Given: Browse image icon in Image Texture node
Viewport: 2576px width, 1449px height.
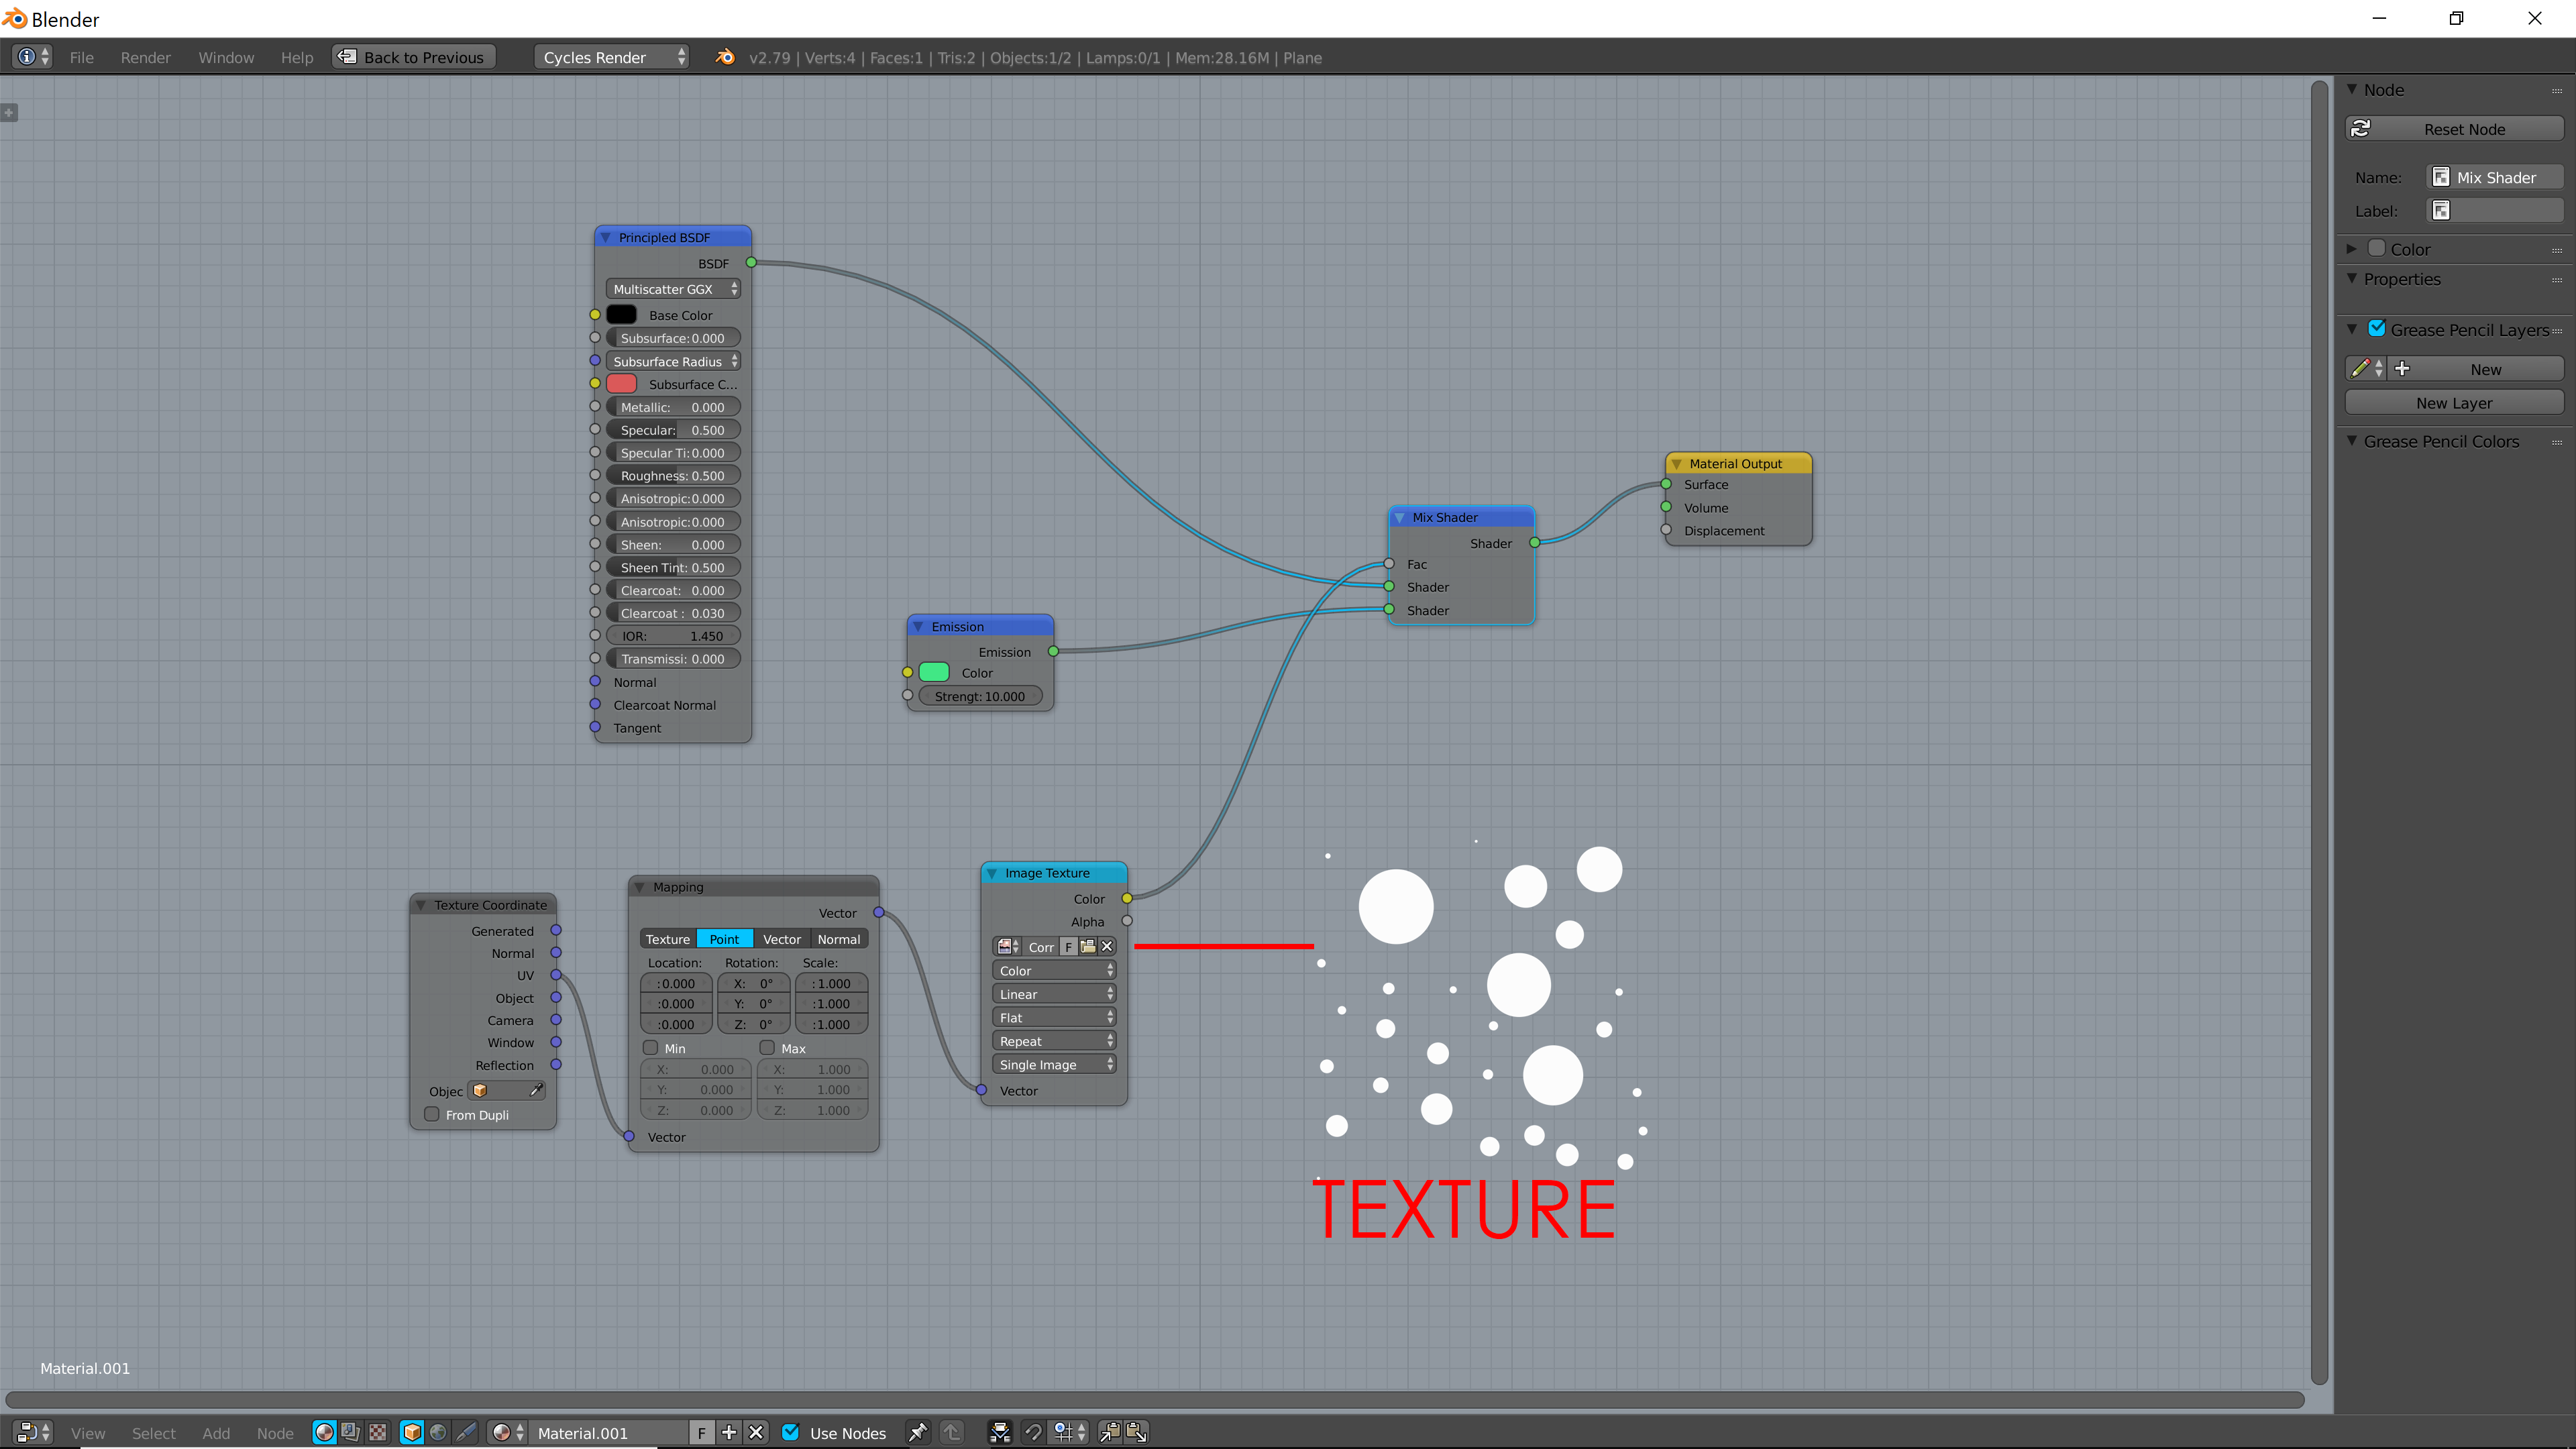Looking at the screenshot, I should pos(1007,946).
